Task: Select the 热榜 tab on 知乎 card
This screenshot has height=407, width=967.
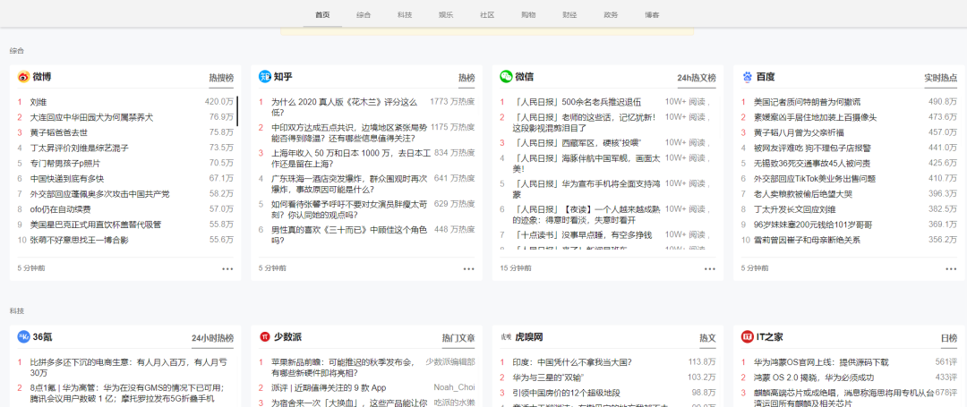Action: point(466,78)
